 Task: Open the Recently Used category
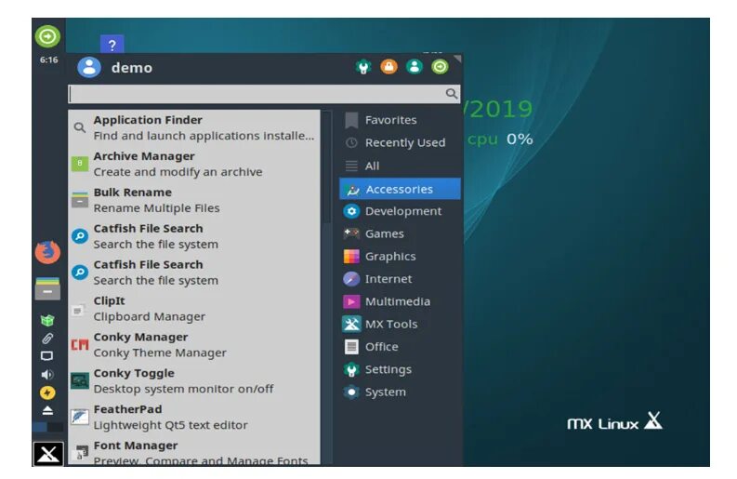click(400, 142)
